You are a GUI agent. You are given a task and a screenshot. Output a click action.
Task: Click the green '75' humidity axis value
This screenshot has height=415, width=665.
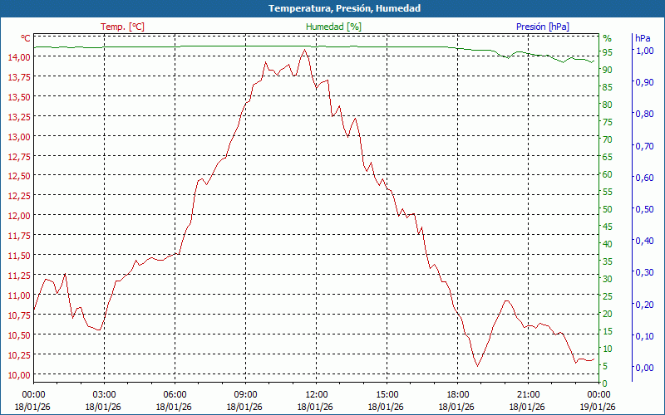click(608, 122)
